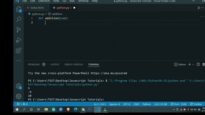
Task: Open the Edit menu
Action: pos(32,1)
